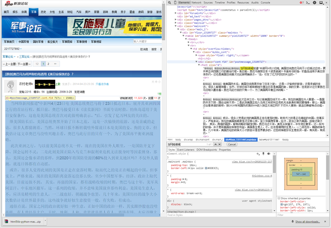Select the Styles sidebar tab
Screen dimensions: 331x228
172,150
